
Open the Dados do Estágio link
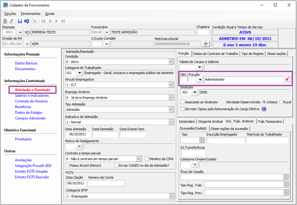(x=29, y=112)
